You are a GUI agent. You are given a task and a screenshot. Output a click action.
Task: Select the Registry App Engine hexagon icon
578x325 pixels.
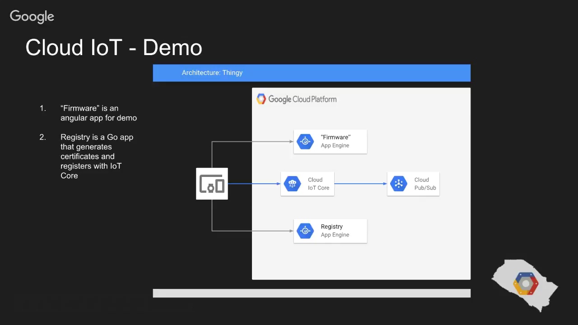305,231
